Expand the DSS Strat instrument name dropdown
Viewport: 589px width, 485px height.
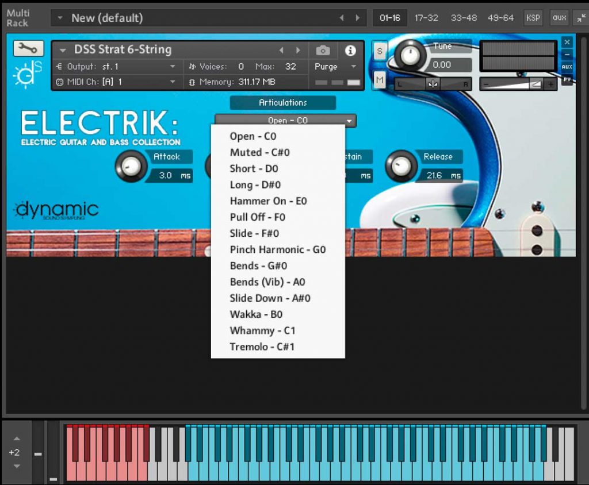63,50
